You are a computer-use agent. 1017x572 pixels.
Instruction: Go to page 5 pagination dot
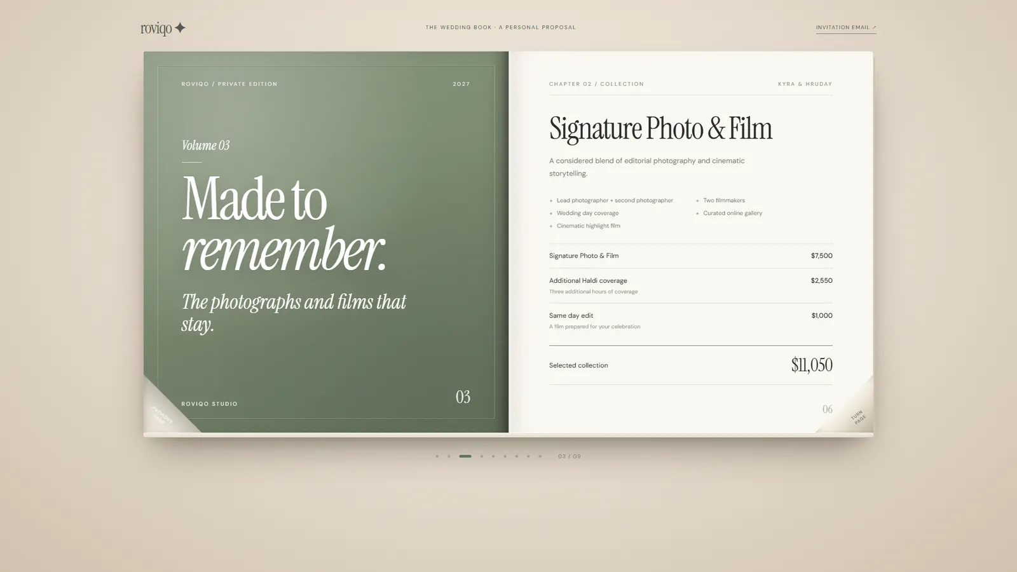tap(493, 456)
